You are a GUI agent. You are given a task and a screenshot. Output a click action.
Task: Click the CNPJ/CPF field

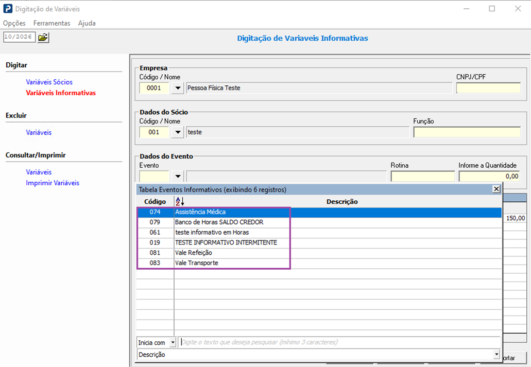pos(488,88)
